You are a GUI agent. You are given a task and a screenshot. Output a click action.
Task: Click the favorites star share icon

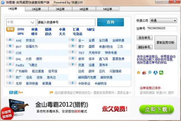pos(139,72)
